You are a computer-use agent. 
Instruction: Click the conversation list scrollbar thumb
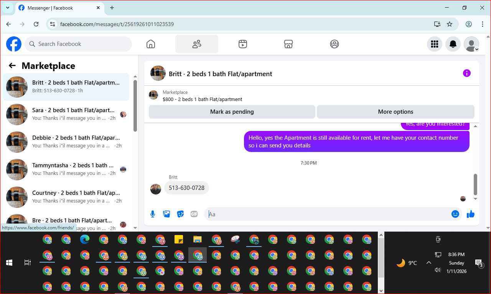[135, 106]
